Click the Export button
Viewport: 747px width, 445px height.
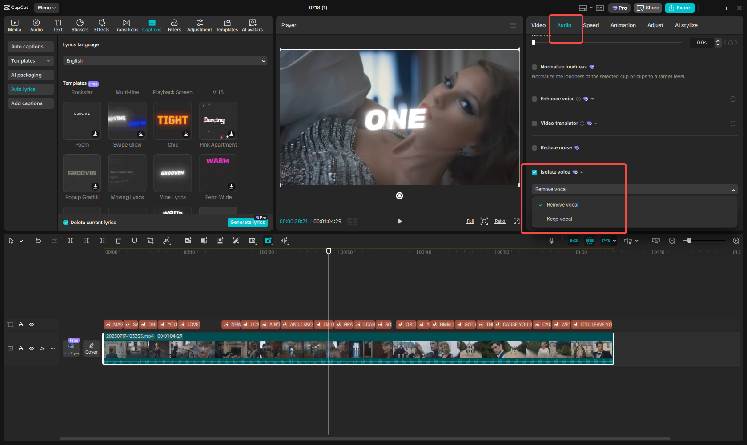(x=680, y=8)
